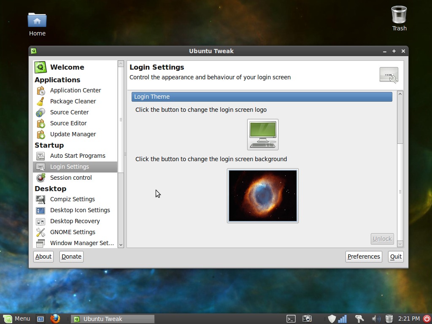Select Desktop Recovery entry

[75, 221]
